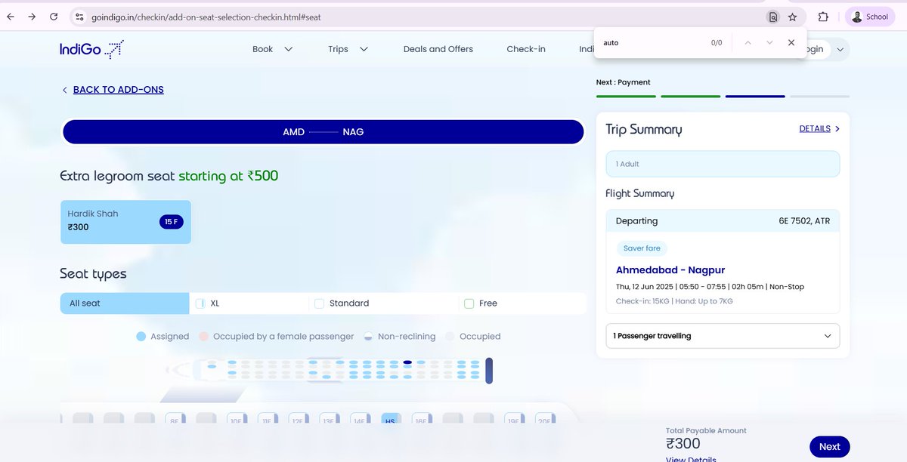The image size is (907, 462).
Task: Close the find bar
Action: pos(791,43)
